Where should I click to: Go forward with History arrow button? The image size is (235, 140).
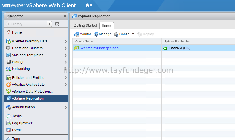point(49,24)
